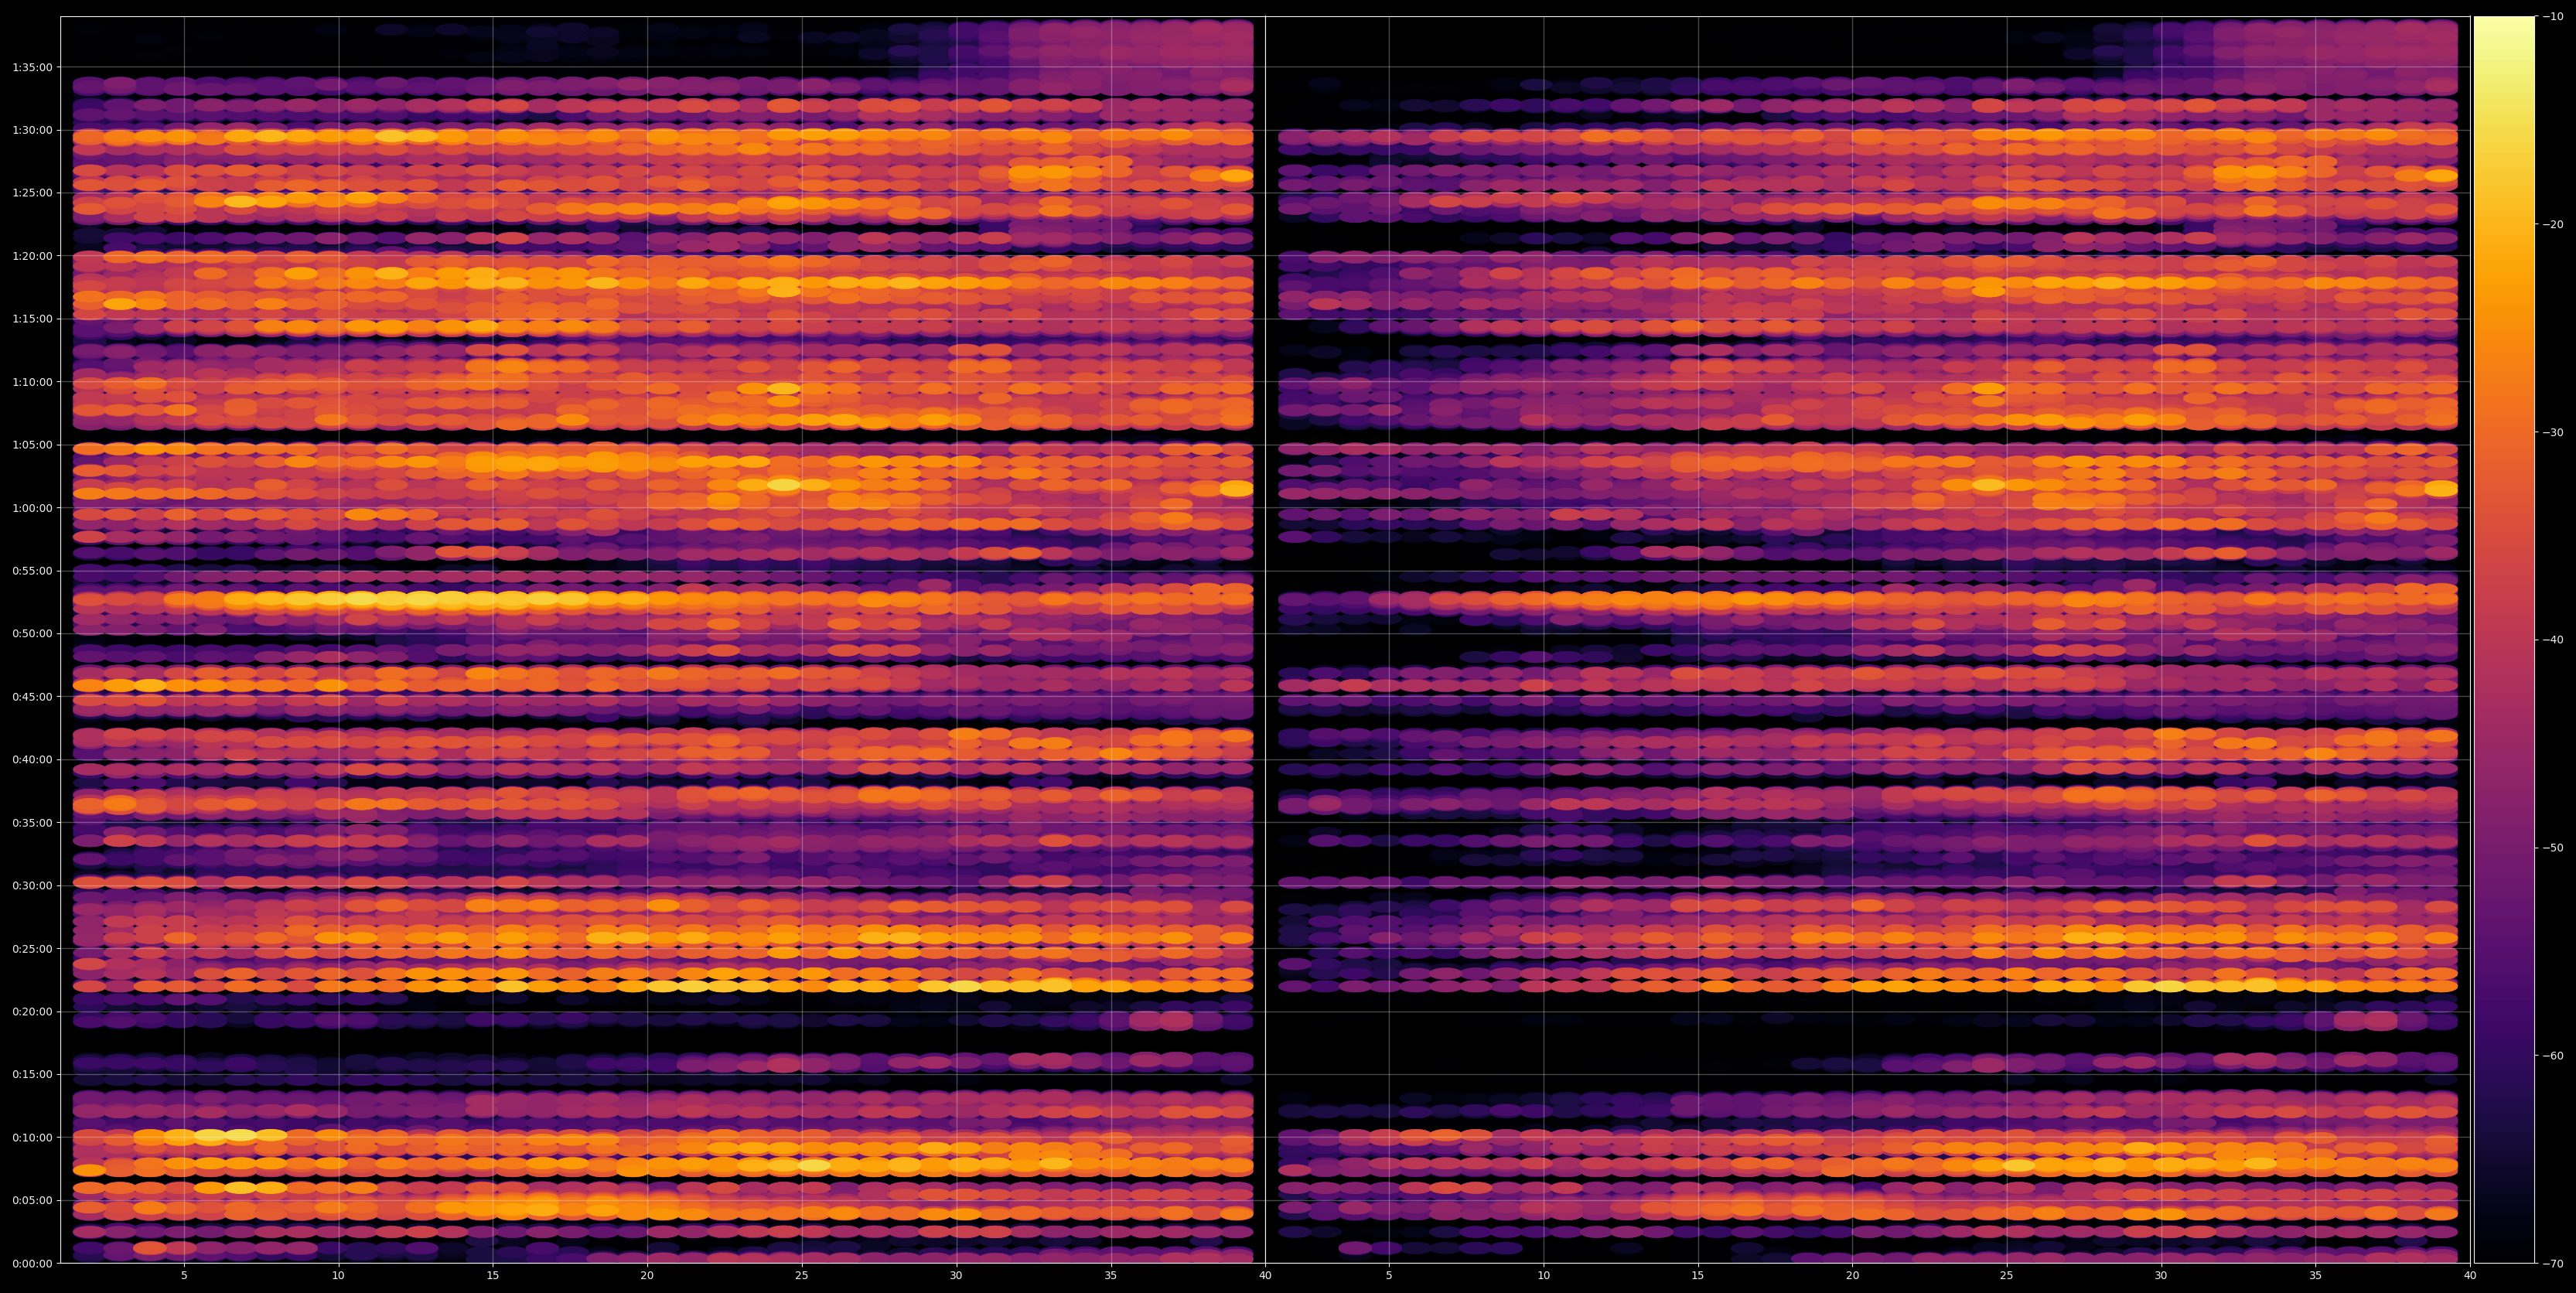Viewport: 2576px width, 1293px height.
Task: Select the 0:20:00 time label
Action: pyautogui.click(x=32, y=1011)
